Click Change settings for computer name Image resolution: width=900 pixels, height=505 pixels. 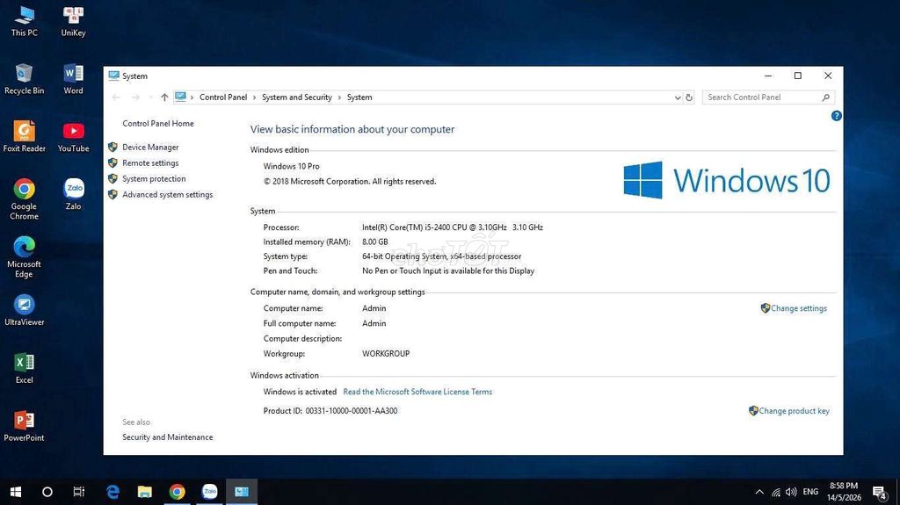click(798, 308)
